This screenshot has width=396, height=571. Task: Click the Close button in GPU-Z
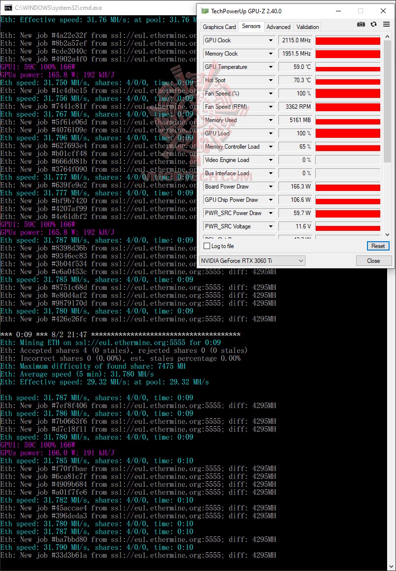374,261
